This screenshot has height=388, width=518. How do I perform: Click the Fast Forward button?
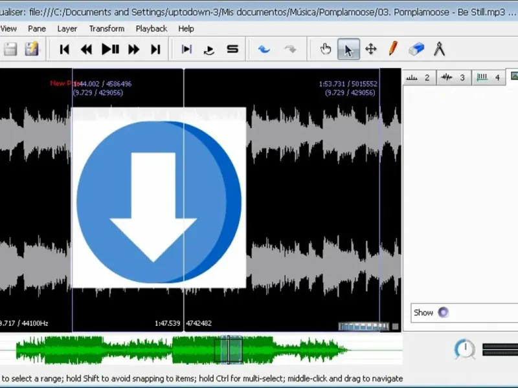134,50
